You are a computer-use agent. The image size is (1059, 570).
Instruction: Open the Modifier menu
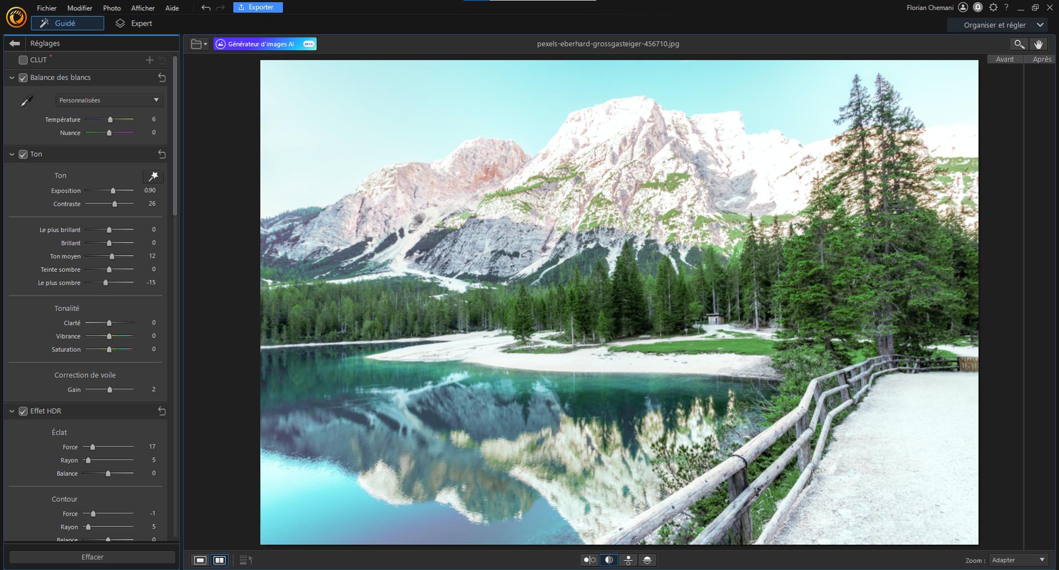[79, 8]
